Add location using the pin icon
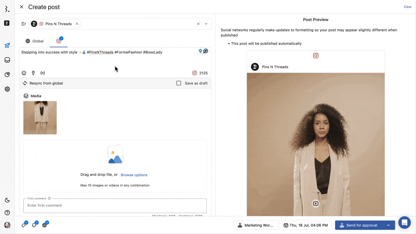Screen dimensions: 416x234 (x=33, y=73)
